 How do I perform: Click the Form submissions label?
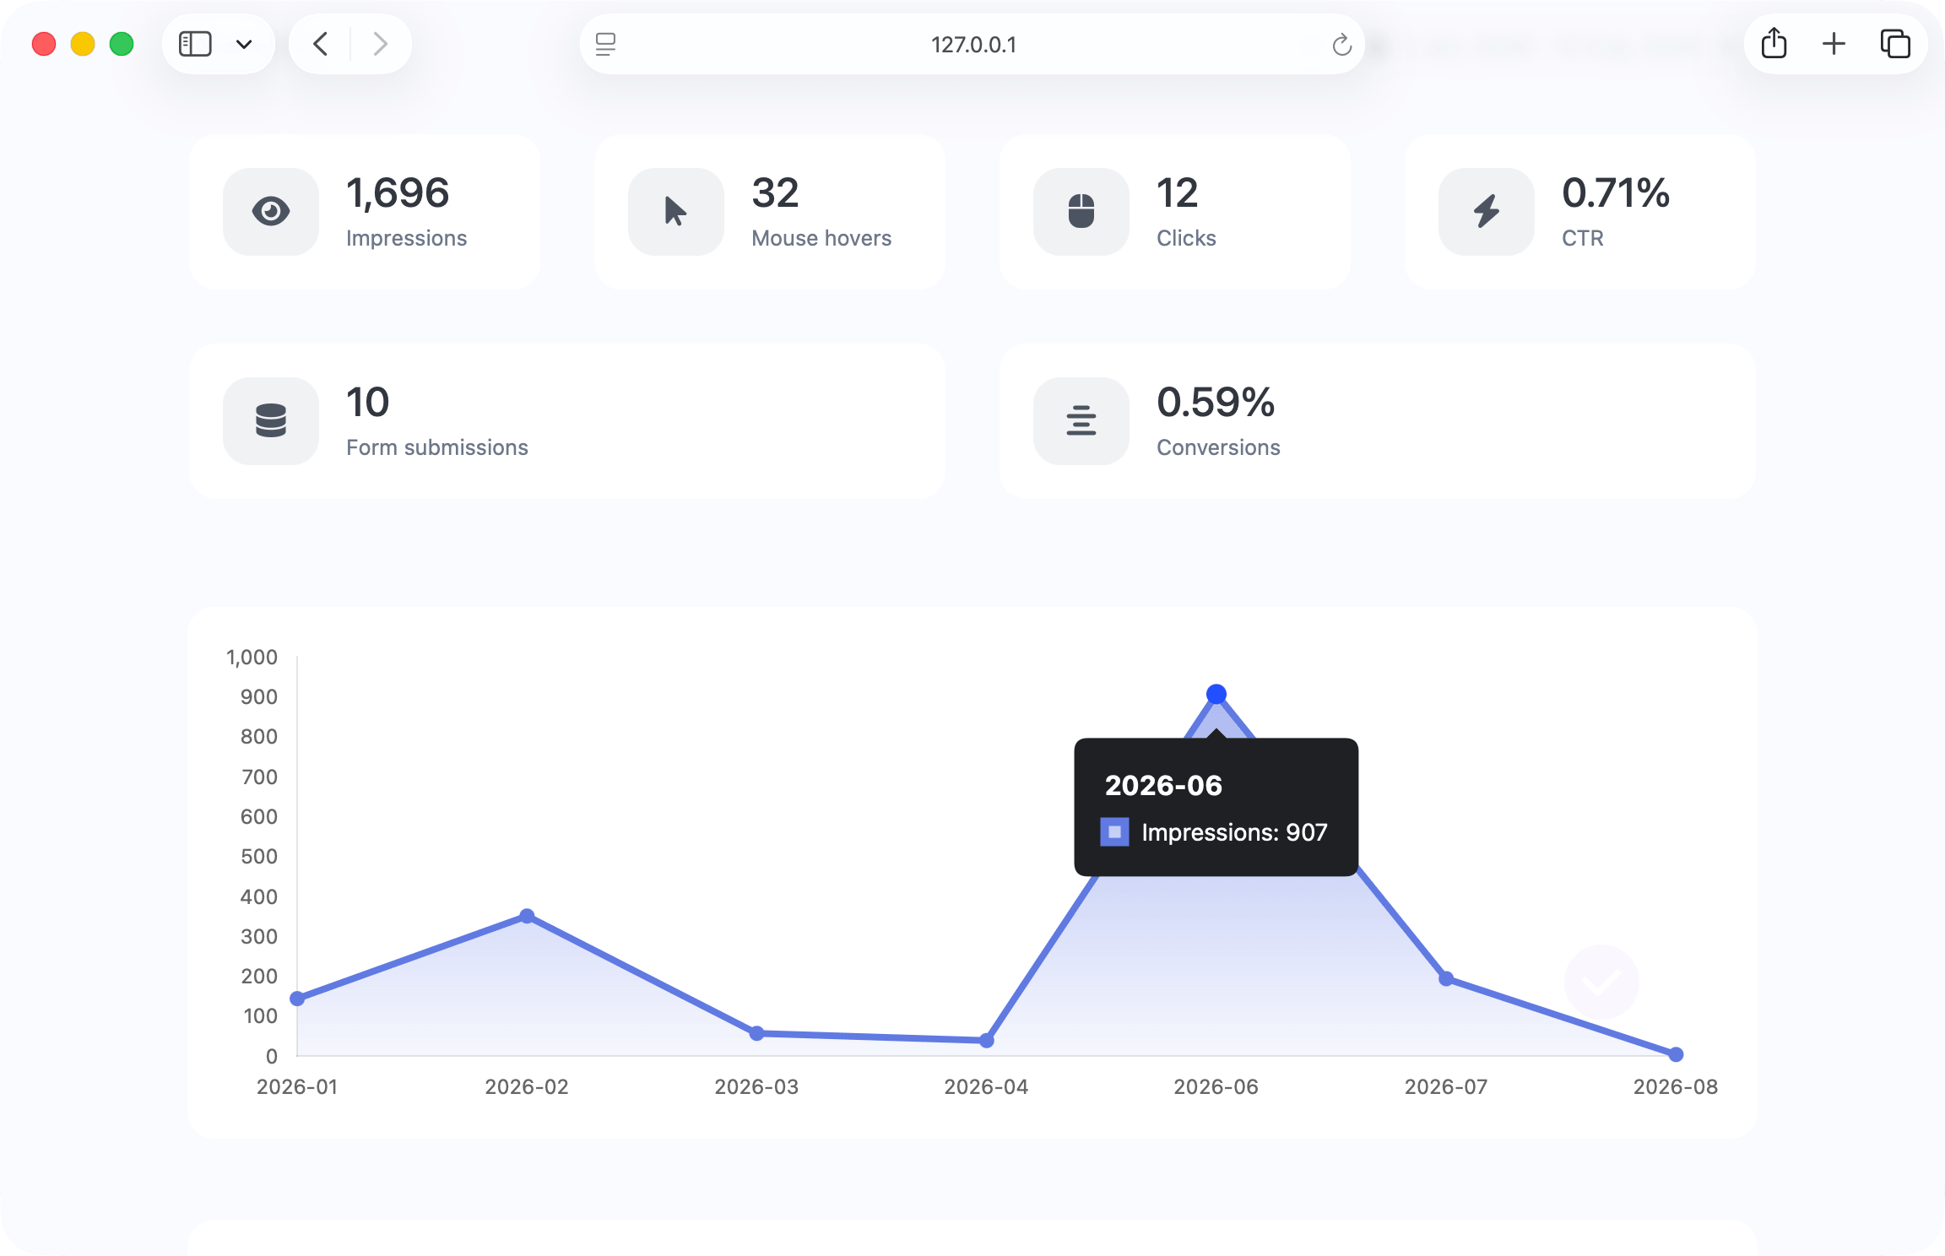pyautogui.click(x=437, y=447)
